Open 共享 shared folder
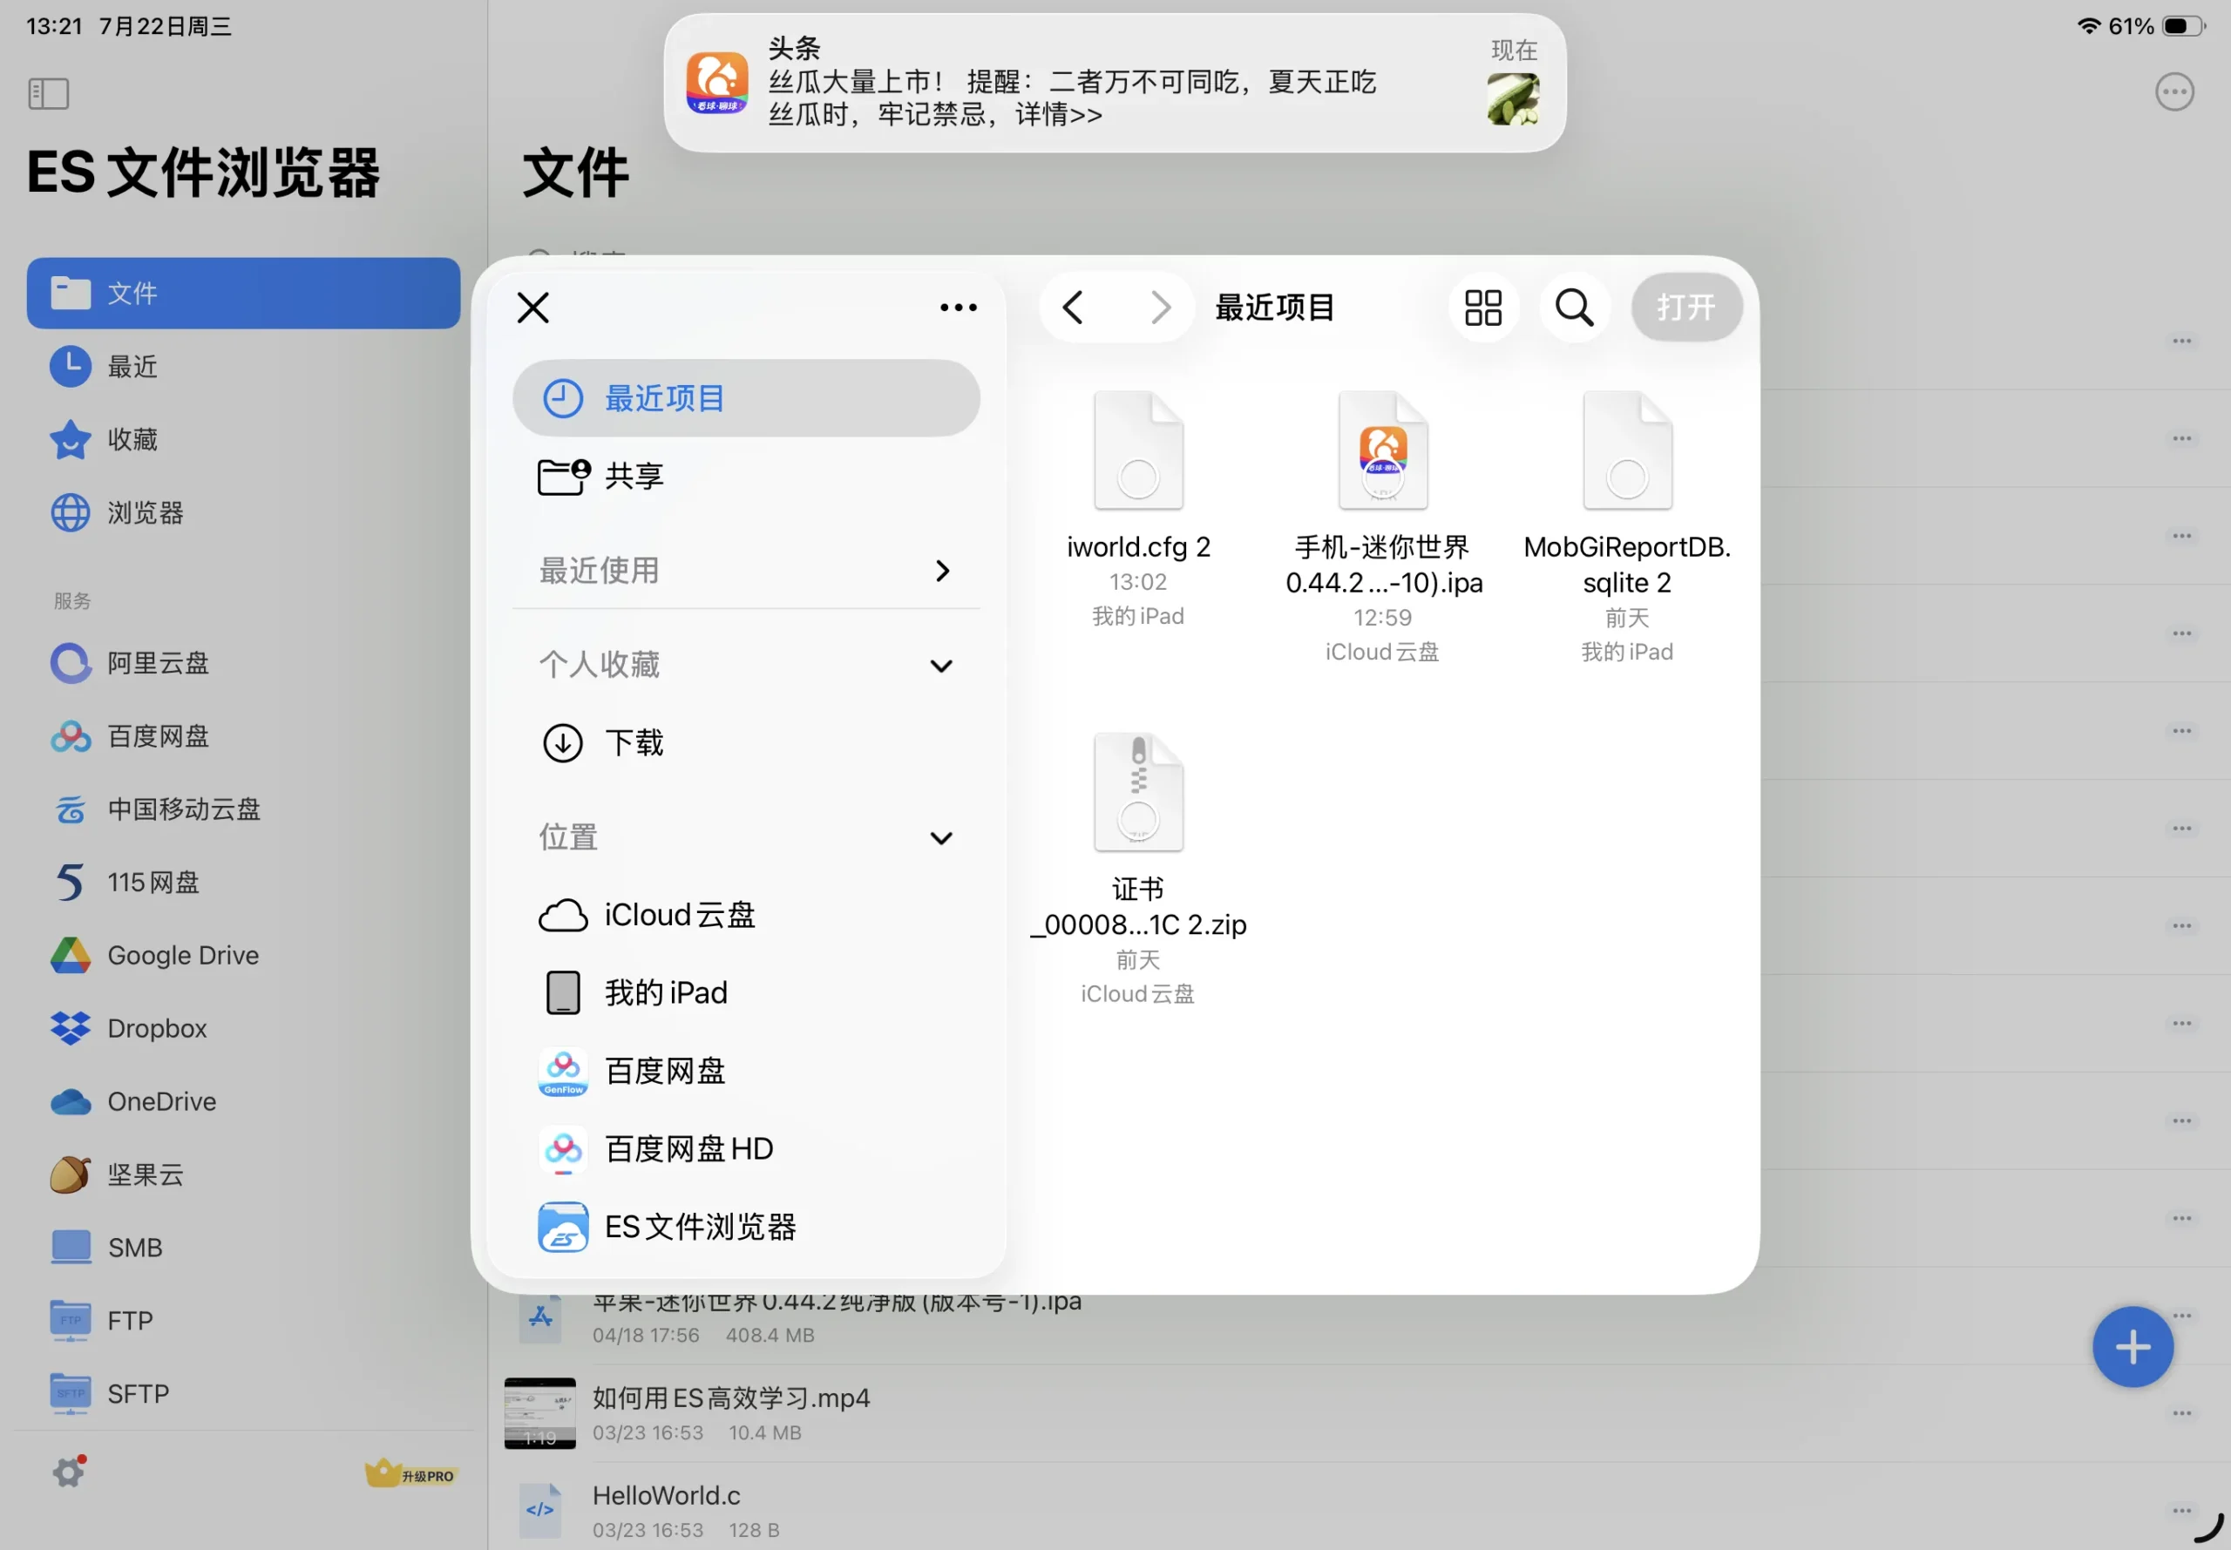This screenshot has height=1550, width=2231. [746, 476]
